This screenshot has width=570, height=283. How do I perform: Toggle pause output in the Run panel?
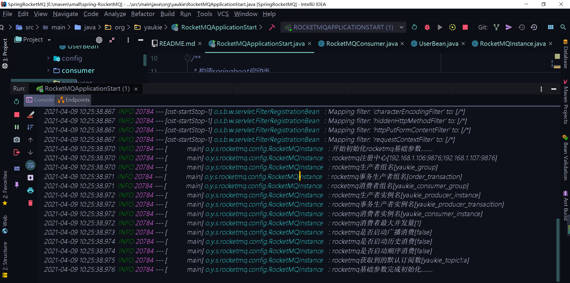point(17,127)
